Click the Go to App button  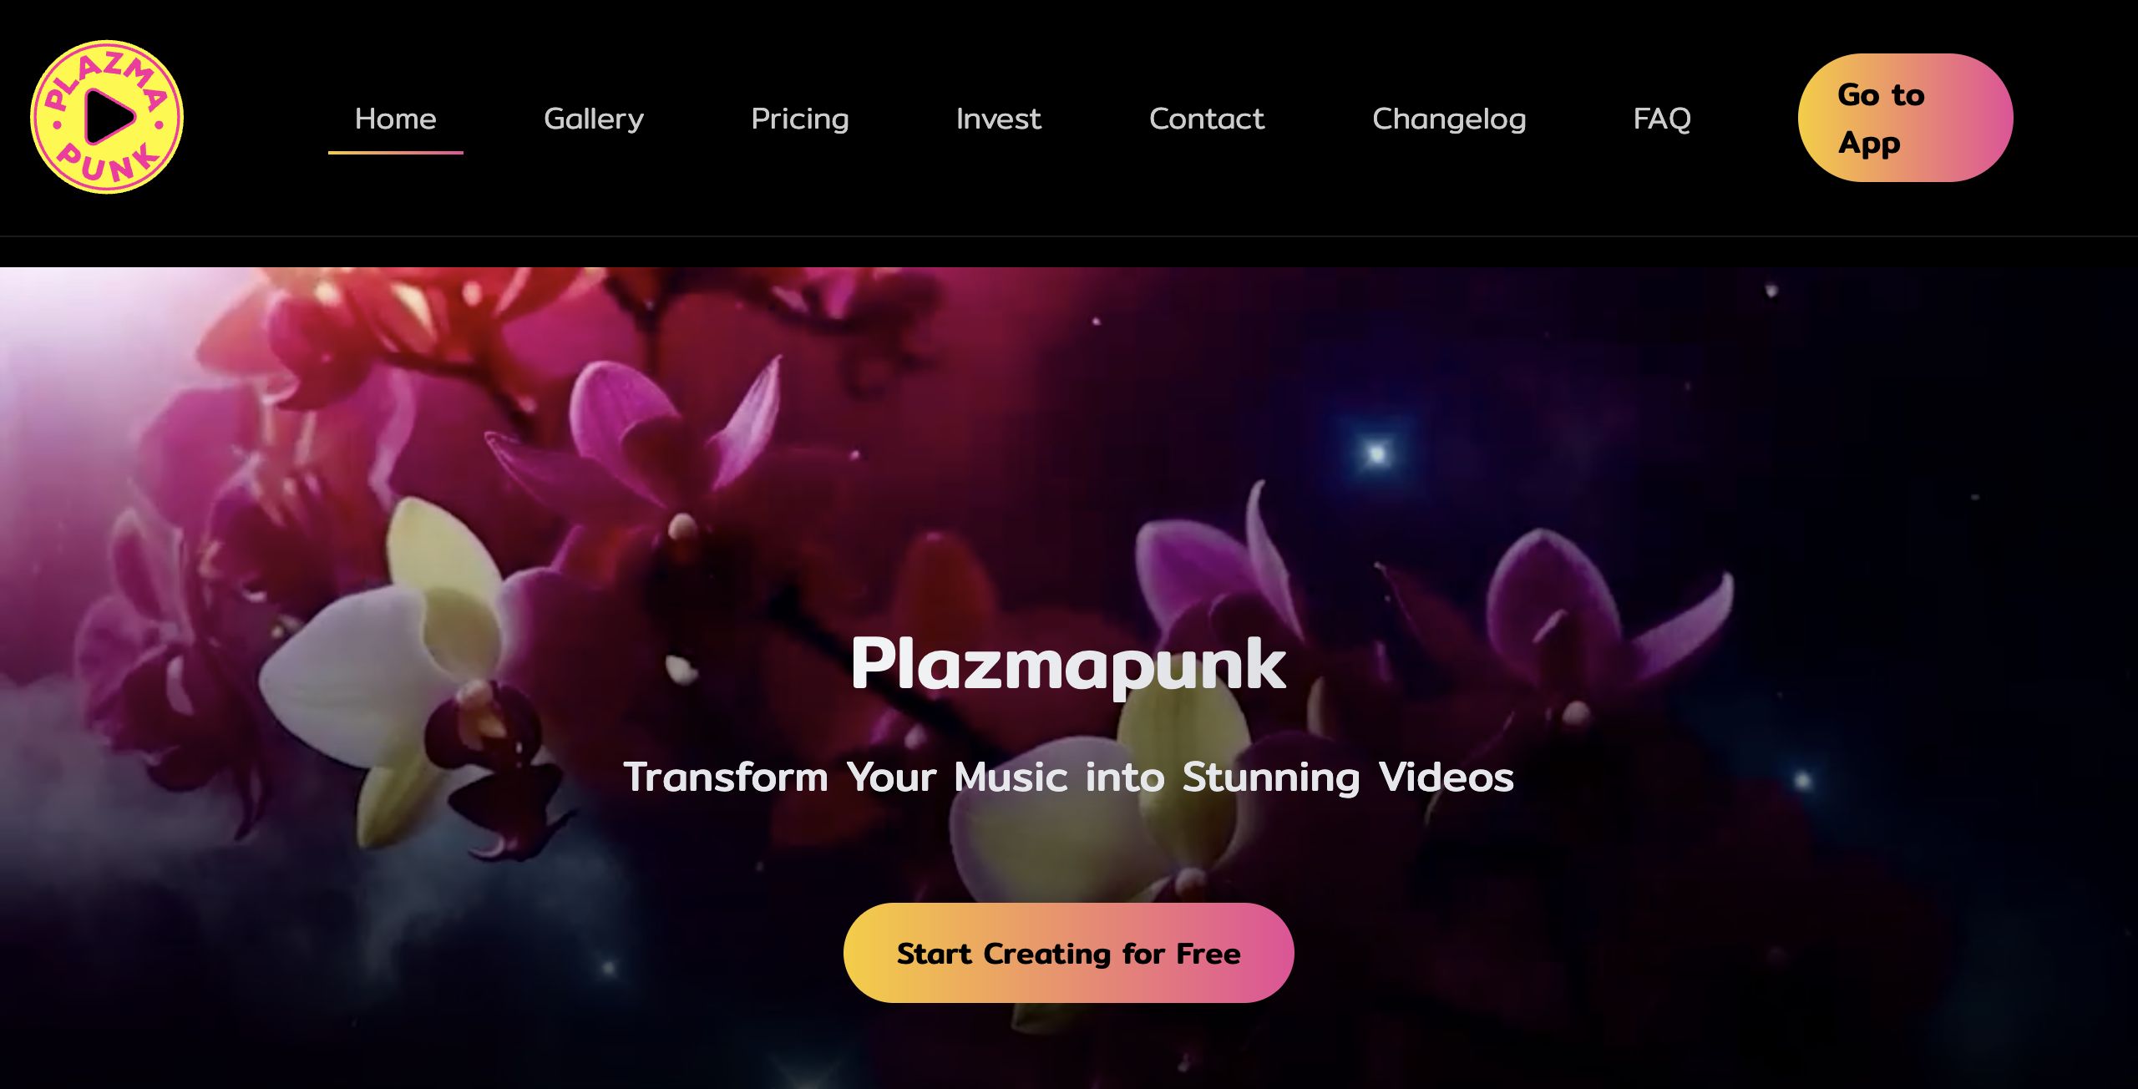tap(1905, 118)
